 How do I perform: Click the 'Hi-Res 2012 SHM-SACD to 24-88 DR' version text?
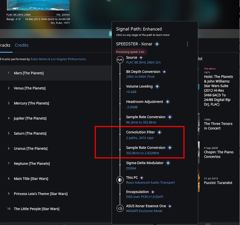tap(48, 19)
